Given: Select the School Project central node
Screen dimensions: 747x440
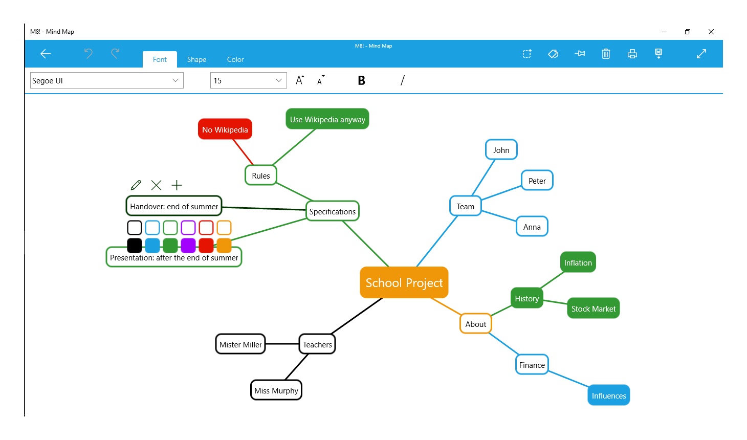Looking at the screenshot, I should pyautogui.click(x=404, y=282).
